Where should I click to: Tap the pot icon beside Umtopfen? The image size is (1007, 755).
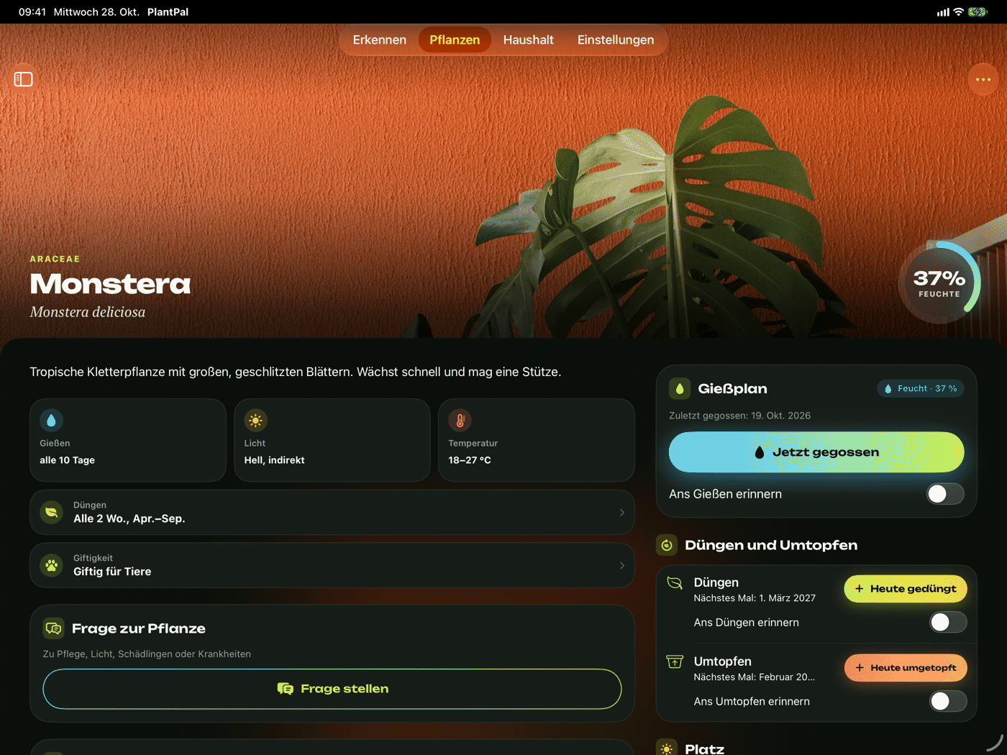pos(675,662)
